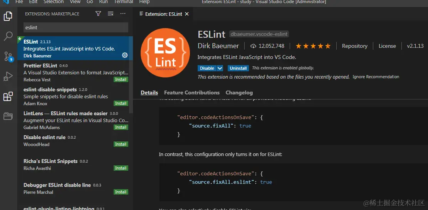
Task: Install Debugger ESLint disable line extension
Action: click(121, 192)
